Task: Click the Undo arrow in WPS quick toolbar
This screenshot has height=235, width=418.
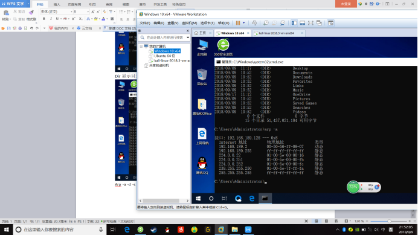Action: (31, 28)
